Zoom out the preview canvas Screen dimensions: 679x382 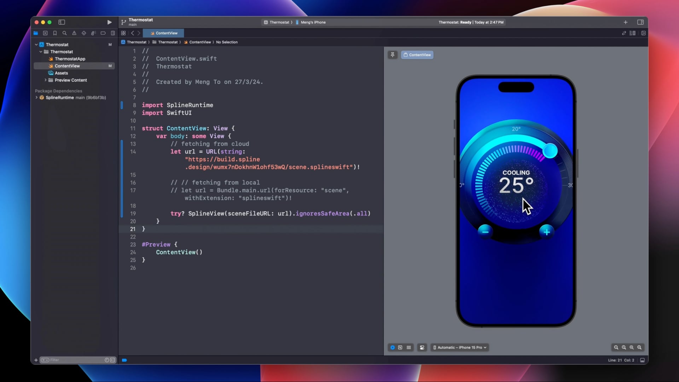pyautogui.click(x=616, y=347)
